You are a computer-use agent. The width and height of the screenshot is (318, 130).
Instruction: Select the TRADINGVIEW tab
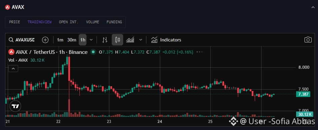point(40,22)
